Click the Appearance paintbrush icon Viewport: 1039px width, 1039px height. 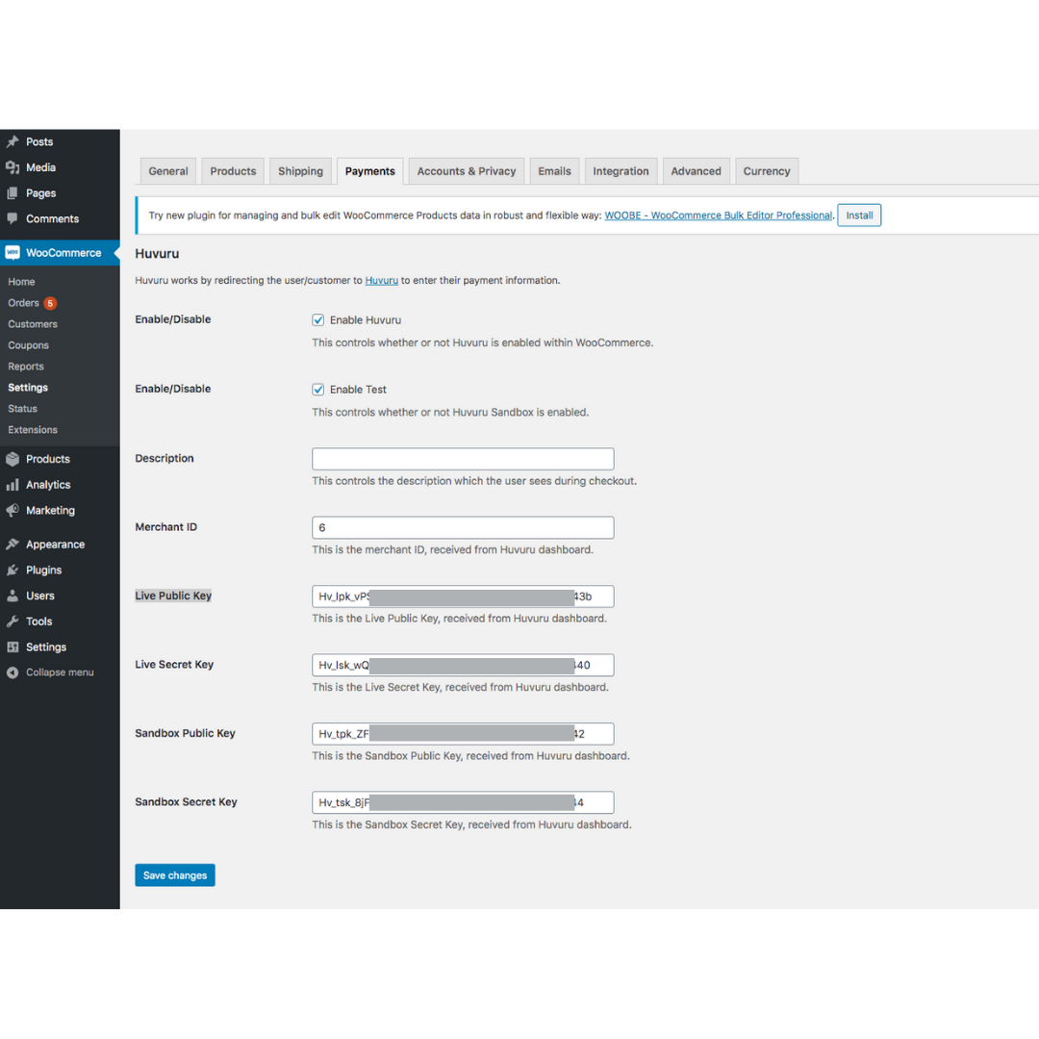pos(13,545)
